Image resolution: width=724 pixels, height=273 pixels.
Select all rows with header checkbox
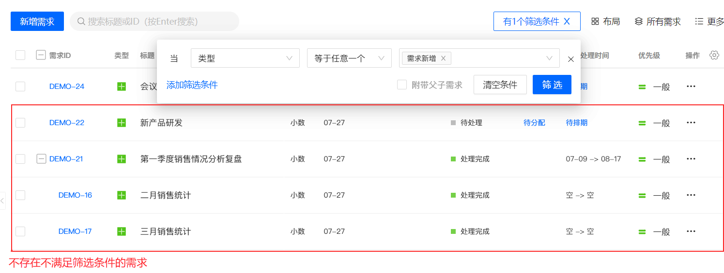click(20, 55)
